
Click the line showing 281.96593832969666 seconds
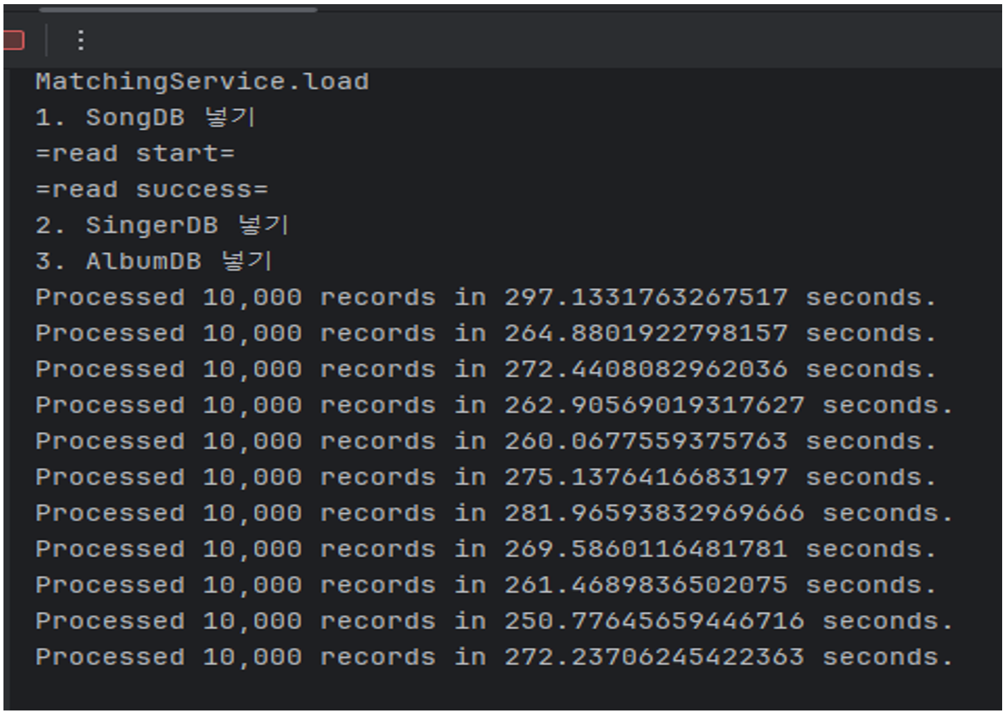[x=494, y=514]
